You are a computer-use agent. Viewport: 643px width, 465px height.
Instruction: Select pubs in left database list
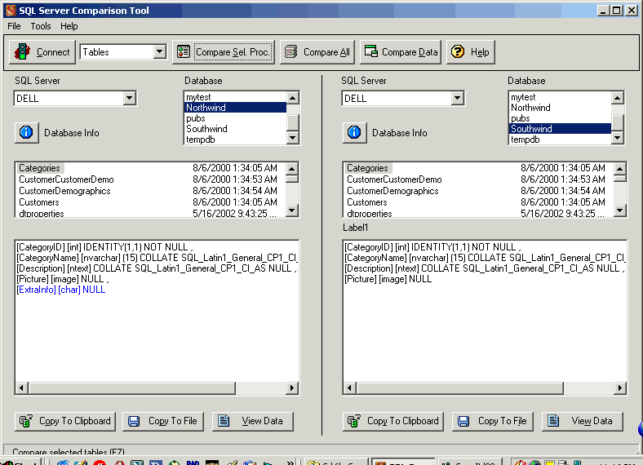235,118
